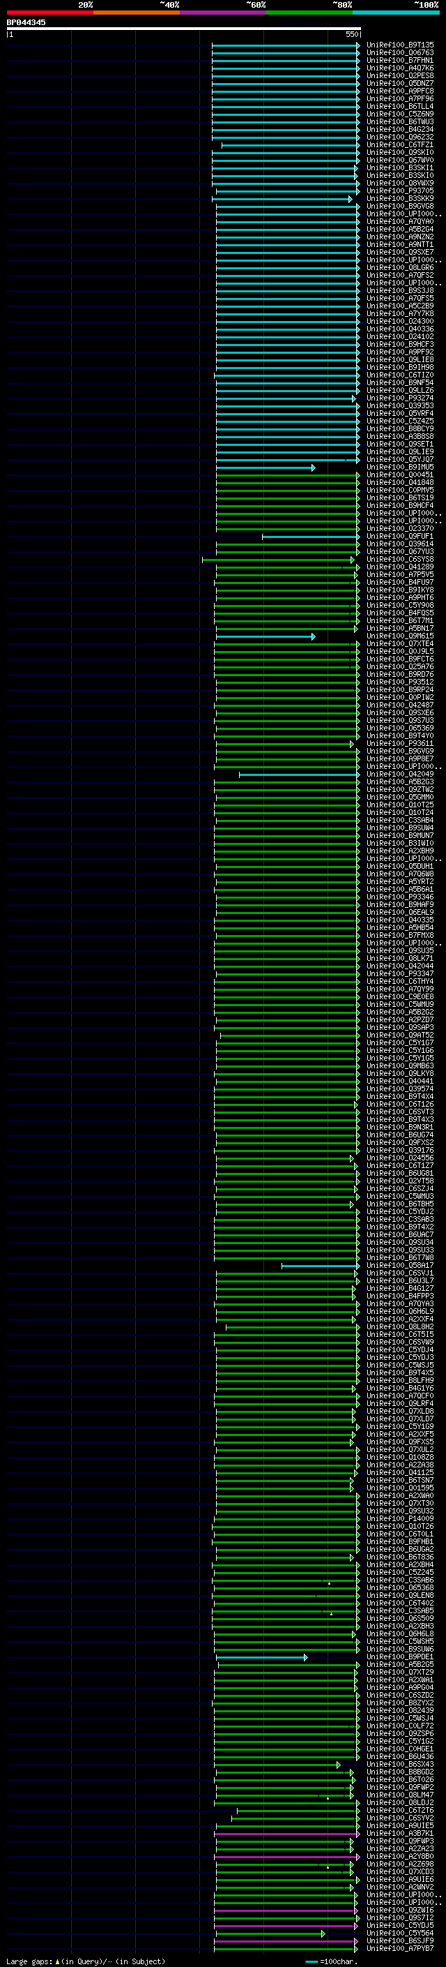Select label UniRef100_P93705
This screenshot has width=446, height=1967.
point(400,191)
